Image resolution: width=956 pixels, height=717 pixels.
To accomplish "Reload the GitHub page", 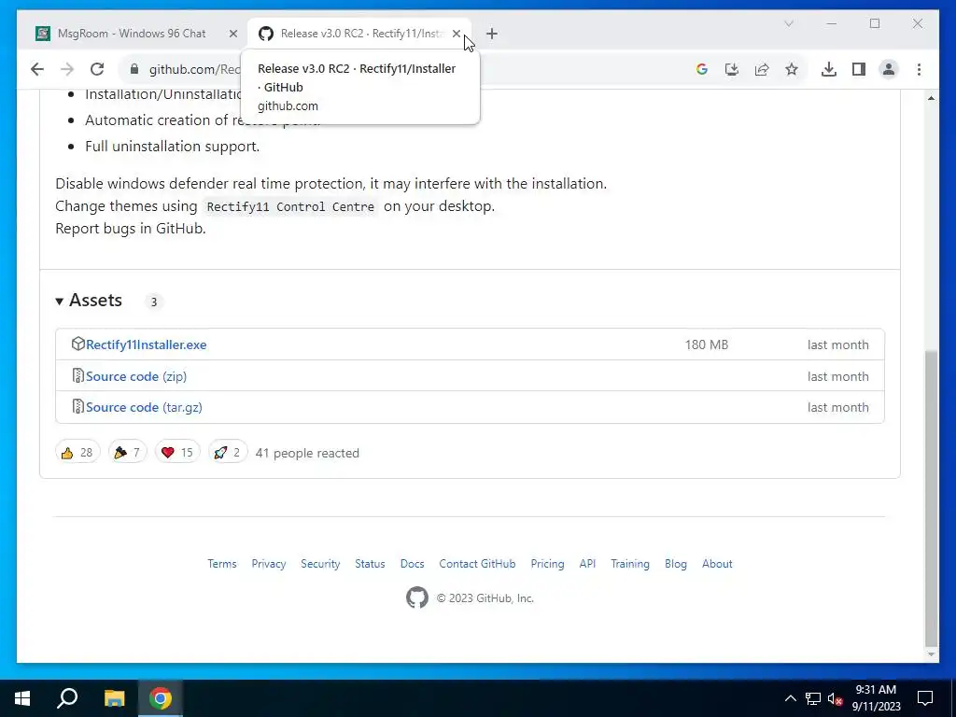I will [x=97, y=69].
